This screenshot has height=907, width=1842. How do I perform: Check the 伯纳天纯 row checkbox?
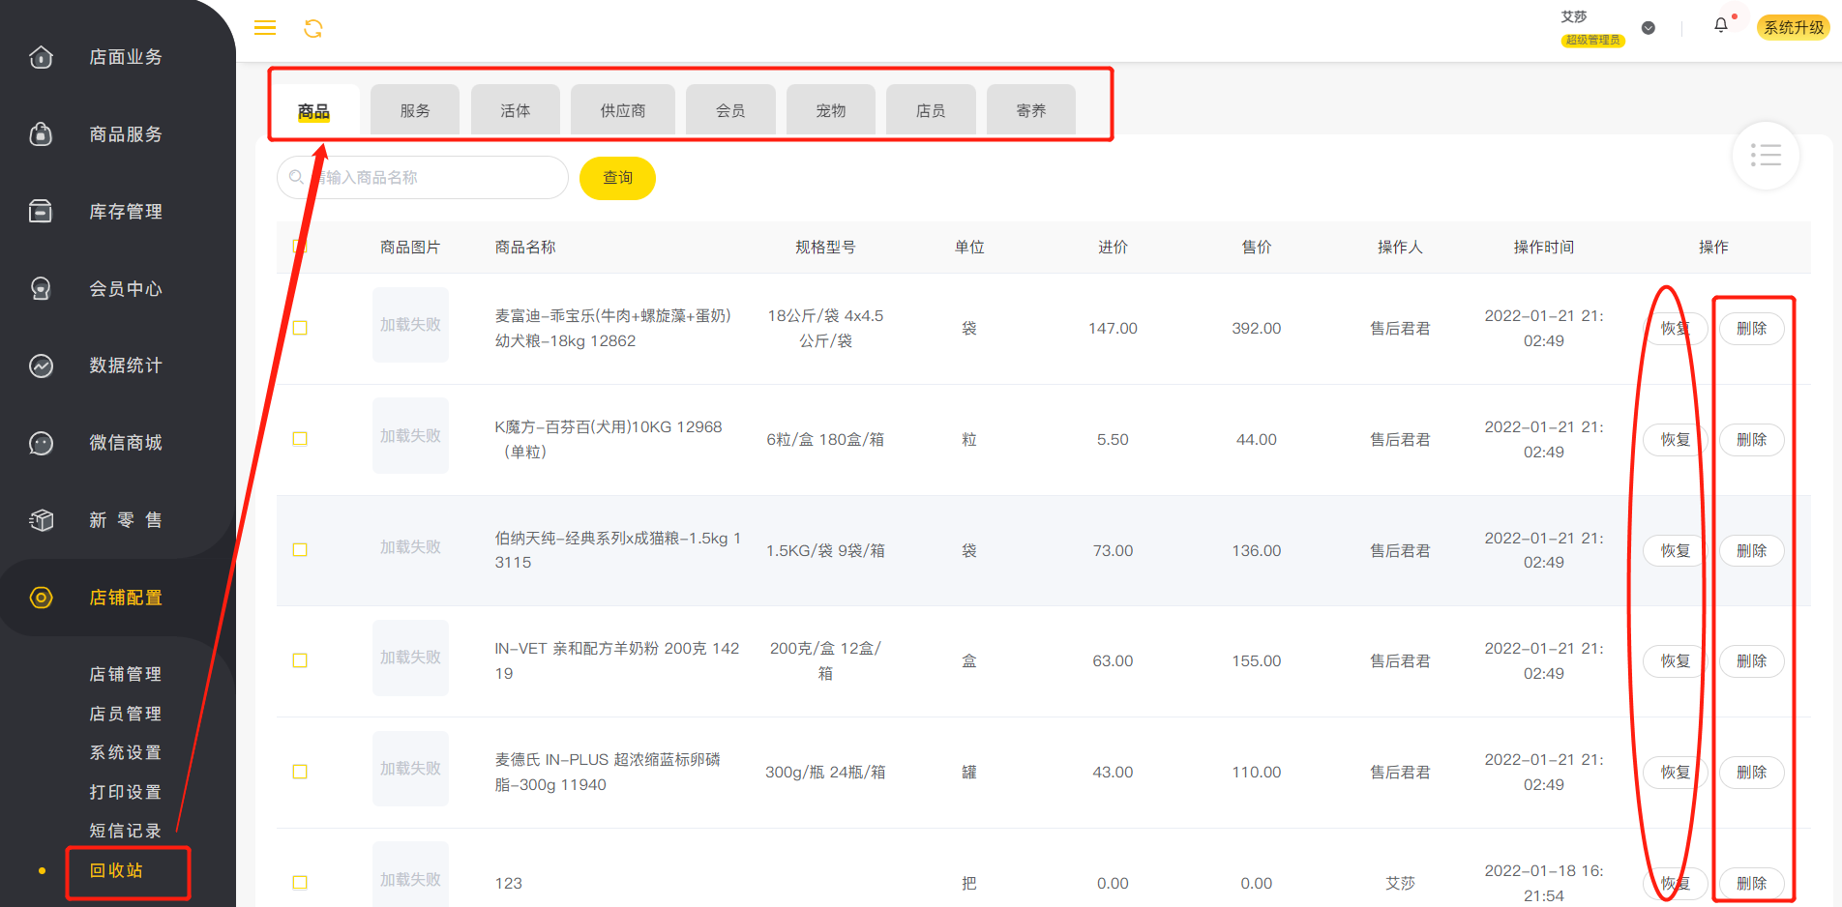pyautogui.click(x=300, y=549)
